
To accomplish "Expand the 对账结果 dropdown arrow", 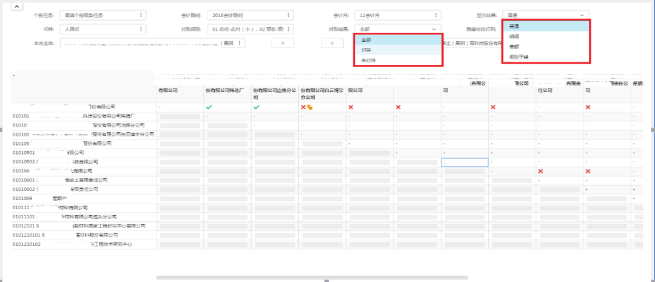I will pyautogui.click(x=434, y=29).
